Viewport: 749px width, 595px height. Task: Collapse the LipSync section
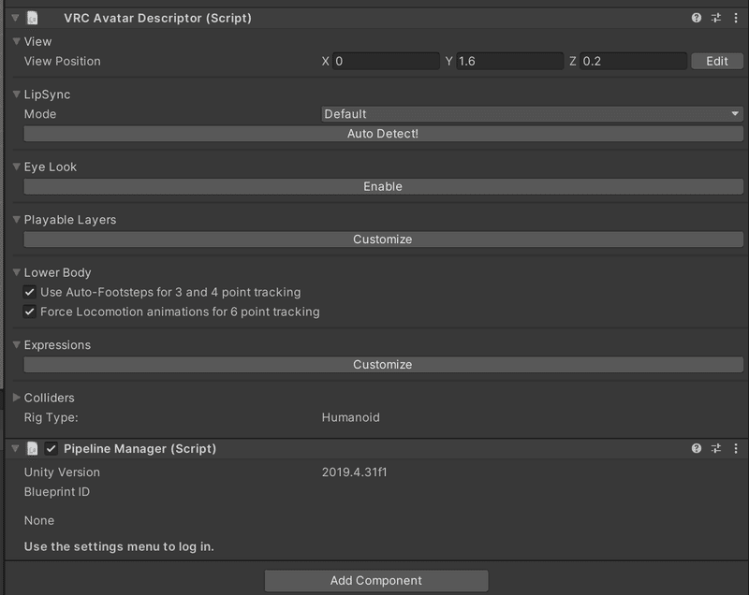(x=16, y=94)
